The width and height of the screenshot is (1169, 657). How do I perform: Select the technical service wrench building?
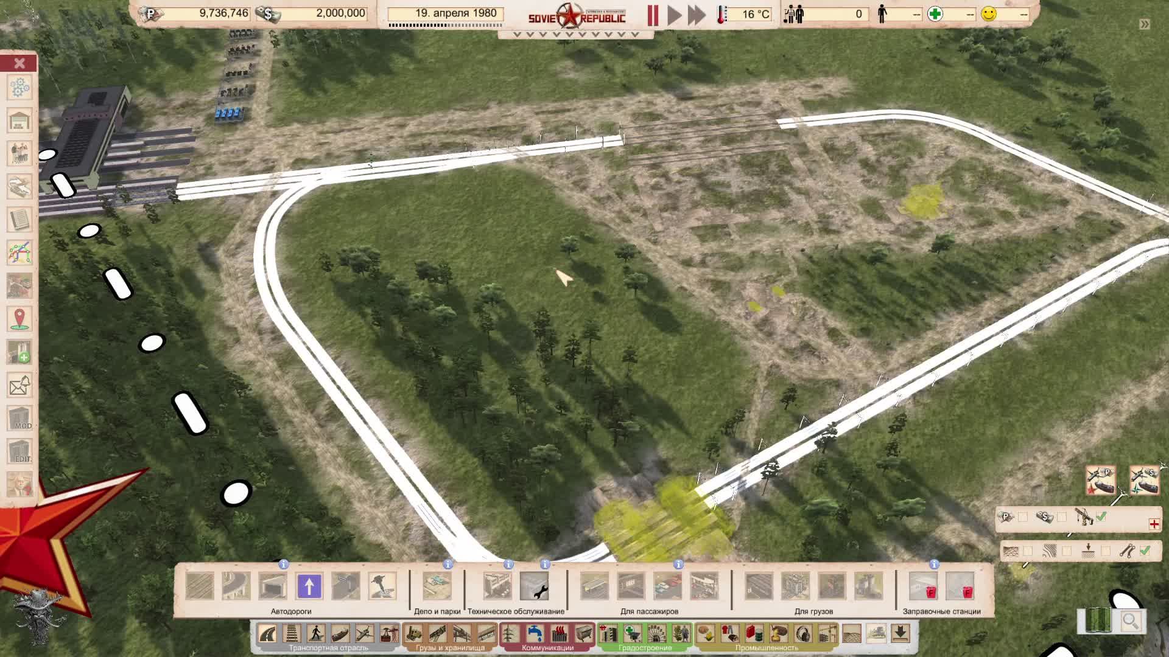[535, 586]
